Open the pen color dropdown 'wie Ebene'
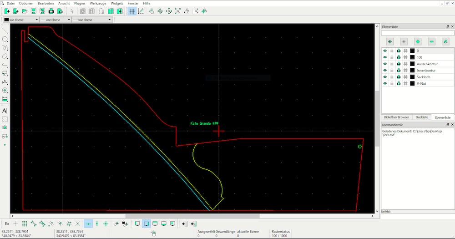455x239 pixels. click(x=20, y=20)
